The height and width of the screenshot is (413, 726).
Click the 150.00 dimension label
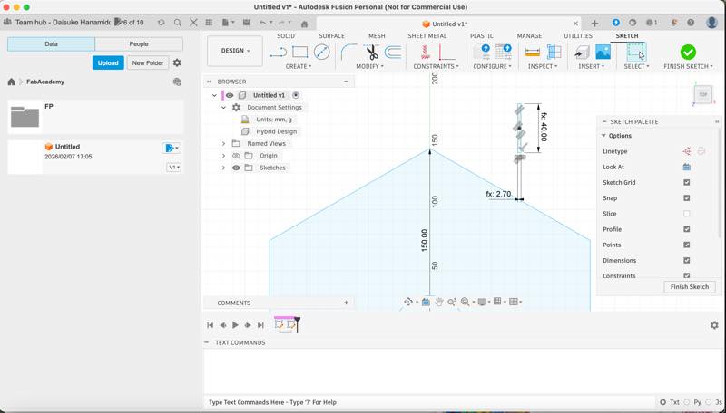click(x=424, y=240)
